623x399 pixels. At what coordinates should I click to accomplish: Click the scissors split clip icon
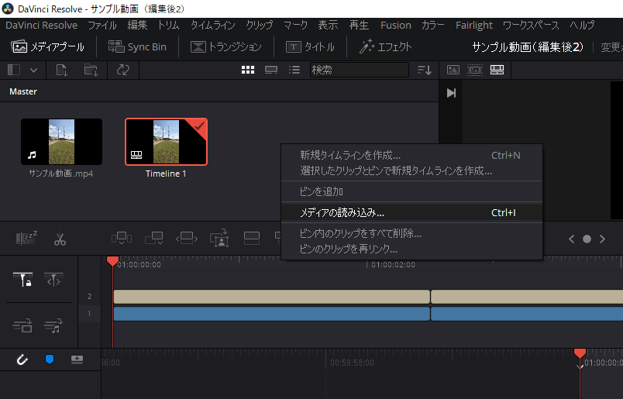[x=60, y=238]
